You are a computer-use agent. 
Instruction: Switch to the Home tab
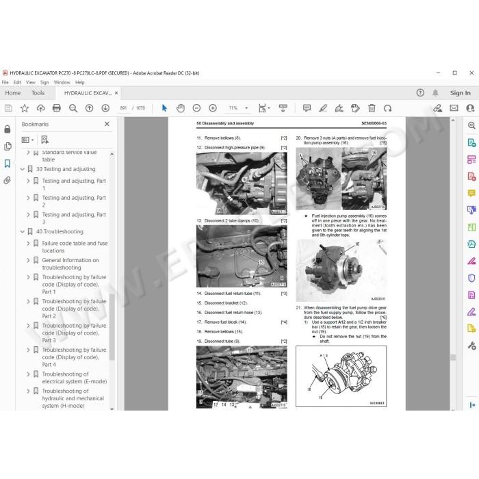pyautogui.click(x=13, y=93)
